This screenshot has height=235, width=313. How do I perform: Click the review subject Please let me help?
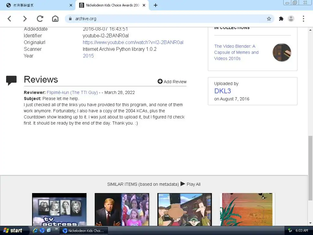tap(61, 99)
